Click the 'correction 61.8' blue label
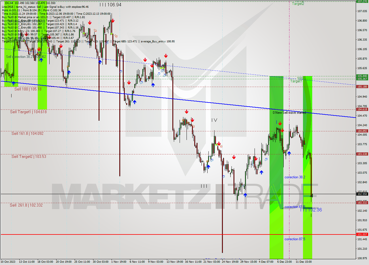Image resolution: width=369 pixels, height=265 pixels. tap(295, 207)
